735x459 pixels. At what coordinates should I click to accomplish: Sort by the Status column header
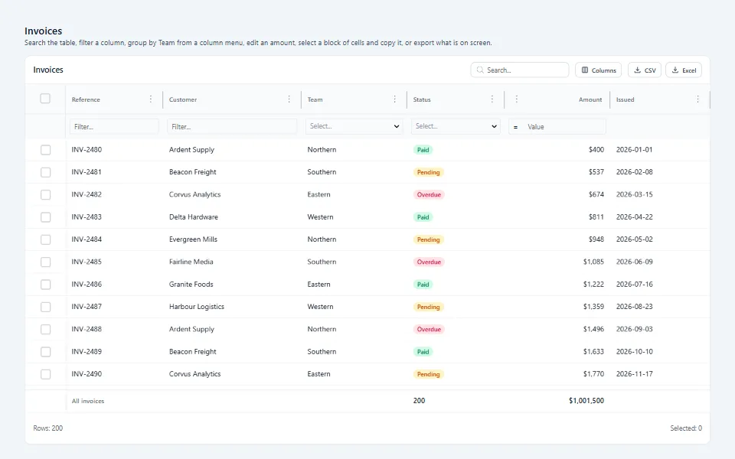tap(422, 99)
